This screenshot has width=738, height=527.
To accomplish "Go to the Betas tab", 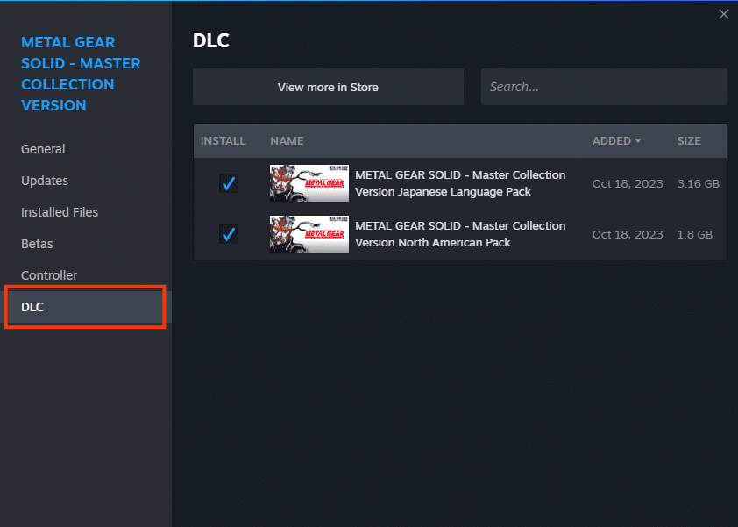I will (37, 244).
